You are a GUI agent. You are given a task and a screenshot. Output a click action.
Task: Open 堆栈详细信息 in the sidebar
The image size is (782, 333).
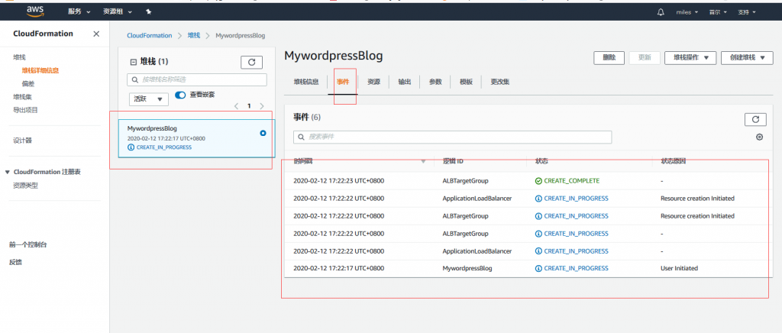[40, 71]
